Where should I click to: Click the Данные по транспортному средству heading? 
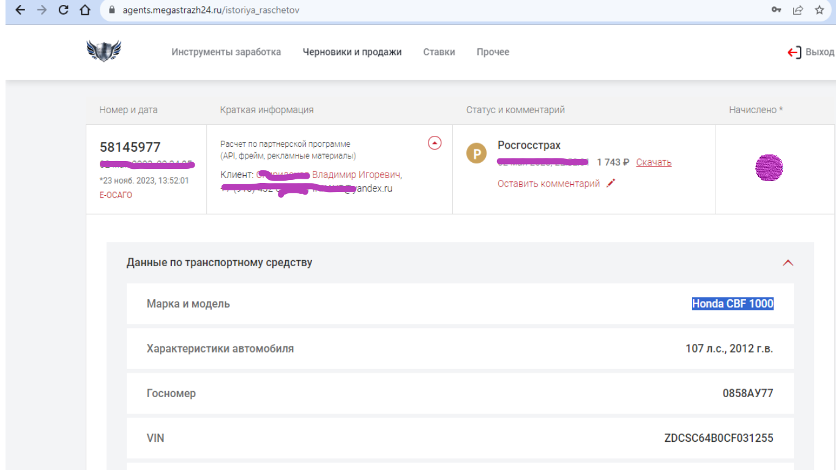point(220,263)
